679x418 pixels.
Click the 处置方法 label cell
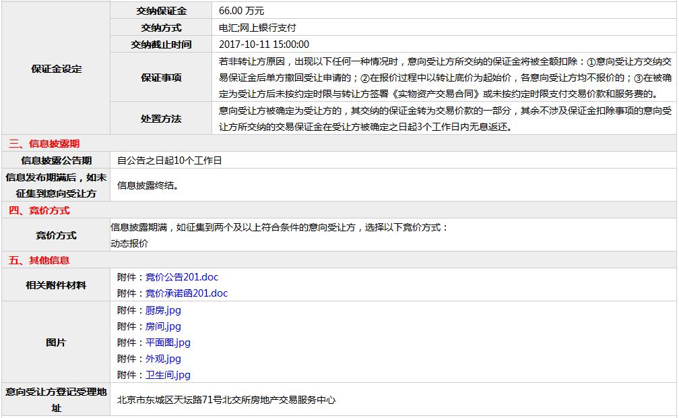pyautogui.click(x=161, y=119)
